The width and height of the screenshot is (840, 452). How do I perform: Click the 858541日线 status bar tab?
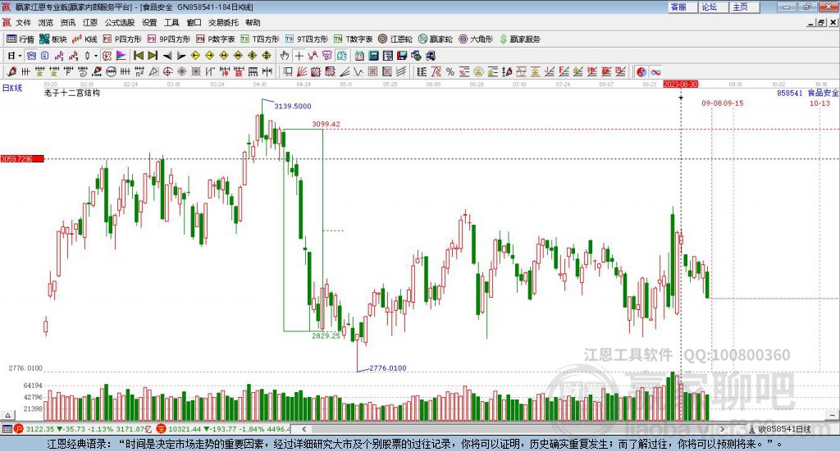[780, 429]
